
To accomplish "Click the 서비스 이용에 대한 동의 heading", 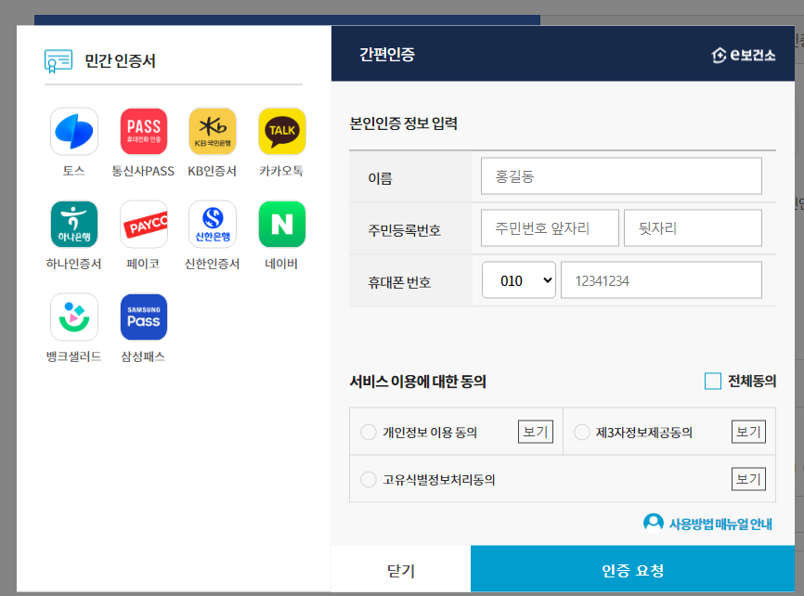I will [418, 382].
